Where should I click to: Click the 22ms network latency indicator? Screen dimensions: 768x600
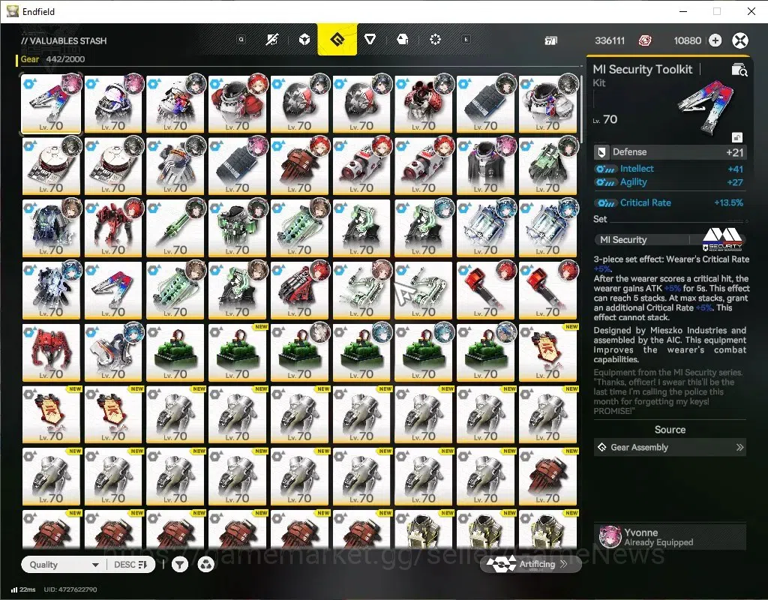click(23, 589)
